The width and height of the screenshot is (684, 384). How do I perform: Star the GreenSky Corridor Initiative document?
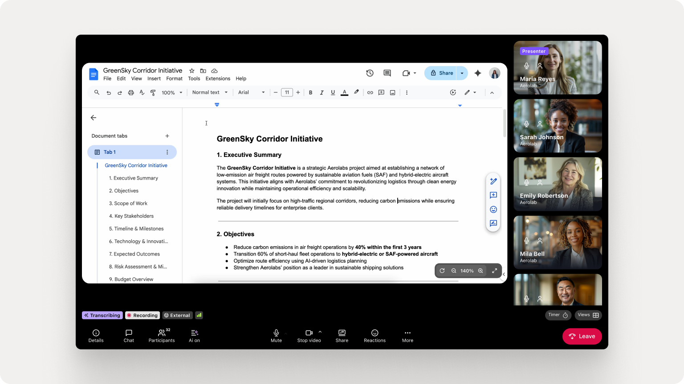click(192, 71)
